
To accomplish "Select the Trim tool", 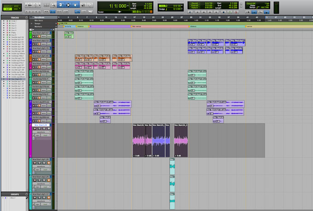I will click(x=61, y=5).
